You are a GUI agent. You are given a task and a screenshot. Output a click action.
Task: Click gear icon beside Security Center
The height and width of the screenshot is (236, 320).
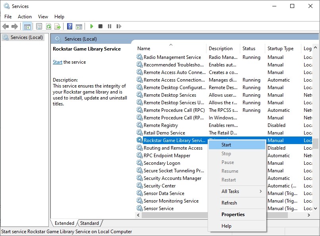pyautogui.click(x=140, y=186)
